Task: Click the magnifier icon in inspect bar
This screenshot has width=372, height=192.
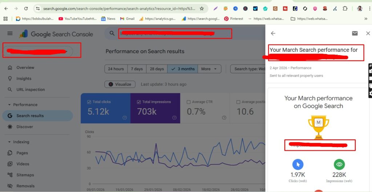Action: pyautogui.click(x=112, y=33)
